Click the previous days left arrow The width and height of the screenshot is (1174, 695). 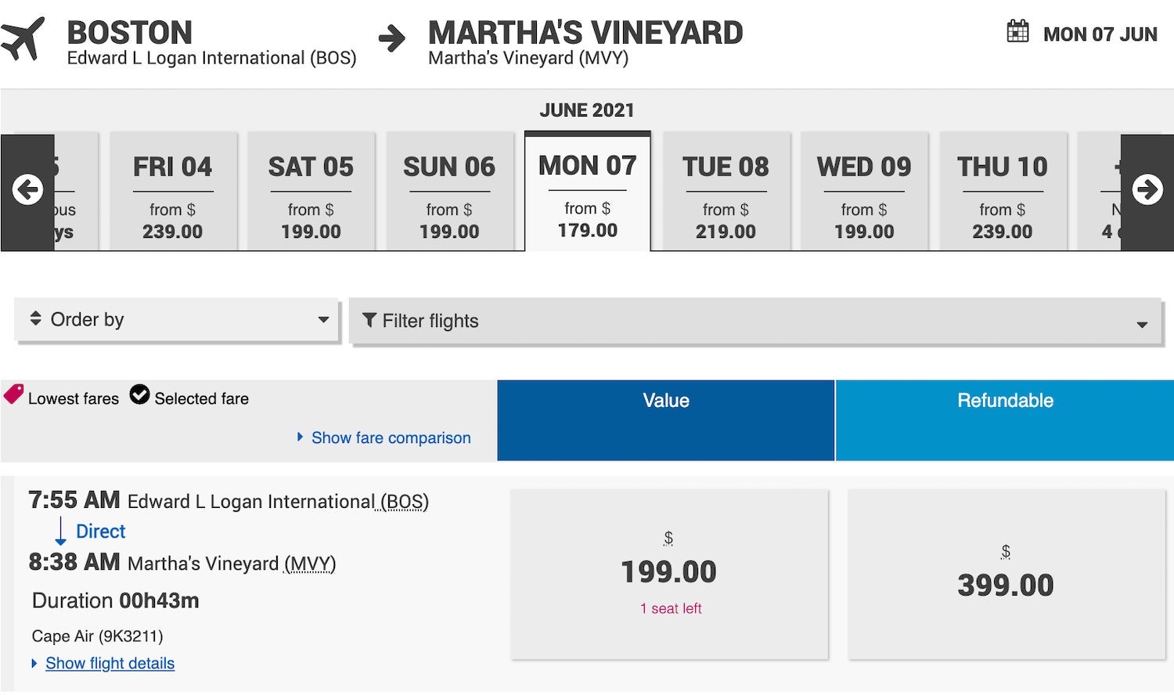click(27, 189)
